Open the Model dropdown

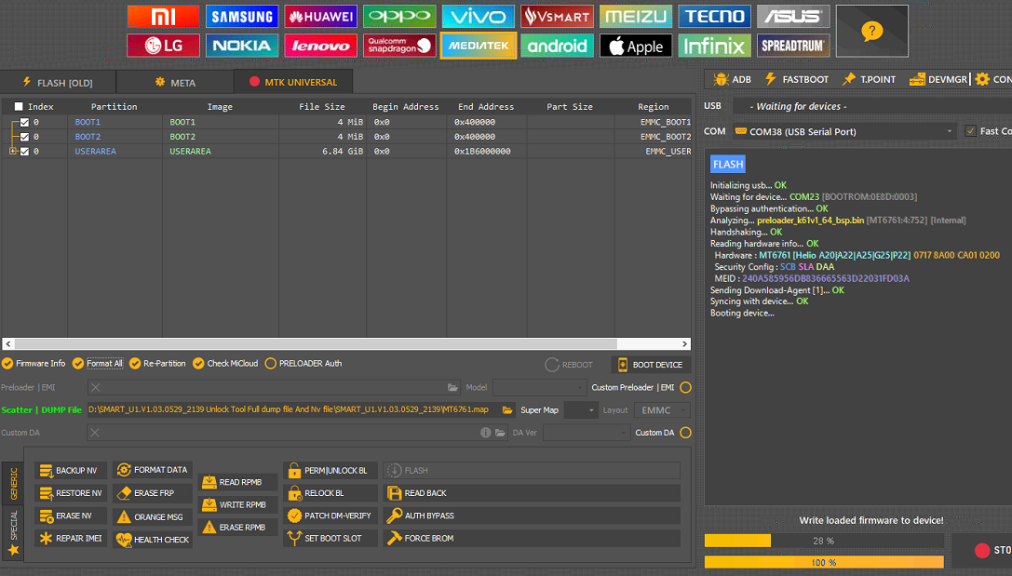[539, 388]
